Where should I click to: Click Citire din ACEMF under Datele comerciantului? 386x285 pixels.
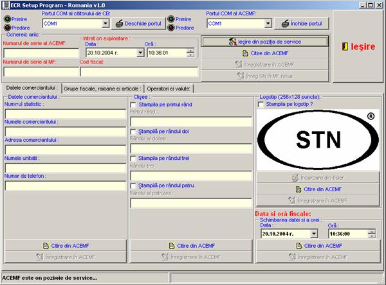point(44,246)
